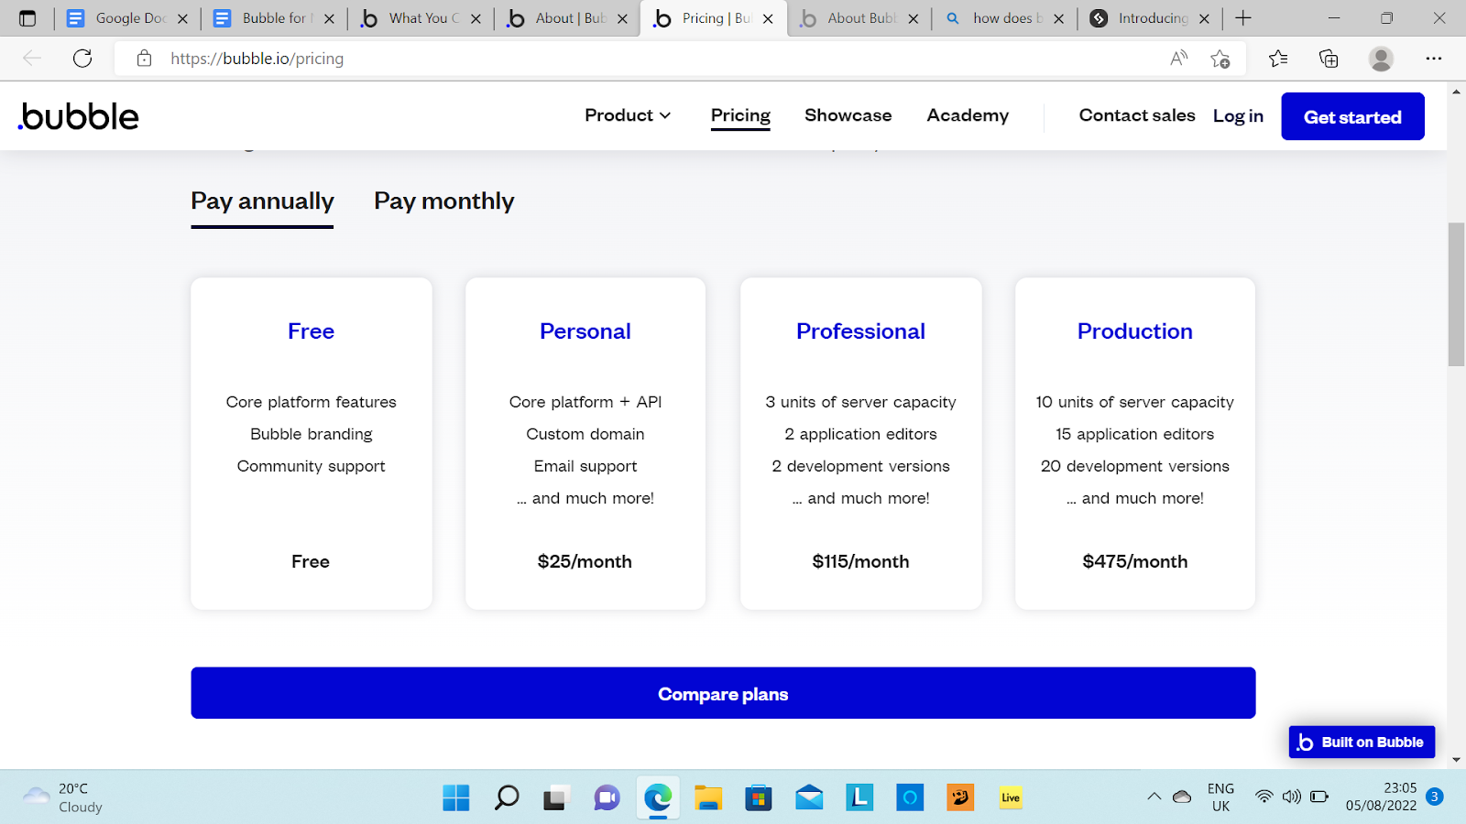Select the Professional plan heading
Viewport: 1466px width, 824px height.
[x=860, y=331]
